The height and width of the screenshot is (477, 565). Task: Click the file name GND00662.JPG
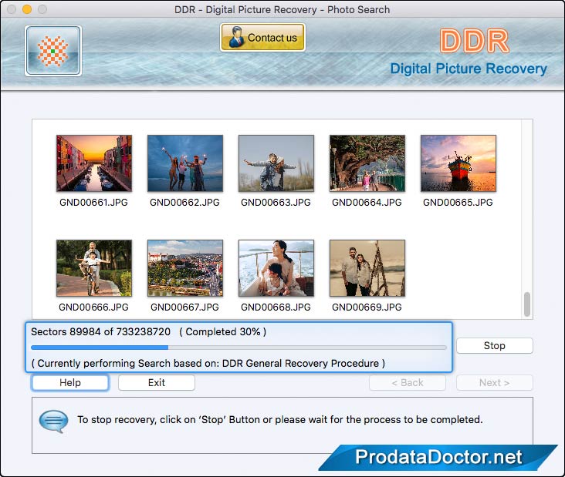click(x=184, y=203)
